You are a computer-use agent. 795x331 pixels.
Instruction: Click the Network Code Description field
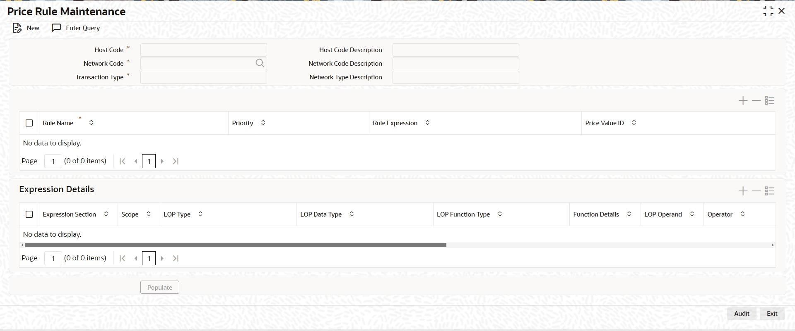(x=456, y=64)
